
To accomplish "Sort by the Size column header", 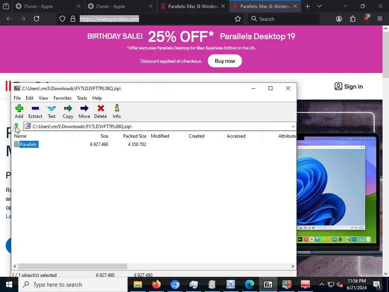I will [91, 136].
